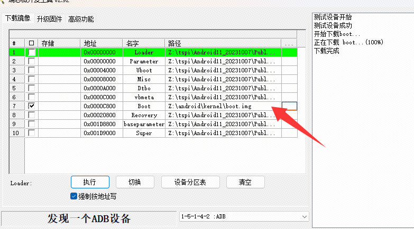
Task: Click the 名字 column header
Action: coord(144,43)
